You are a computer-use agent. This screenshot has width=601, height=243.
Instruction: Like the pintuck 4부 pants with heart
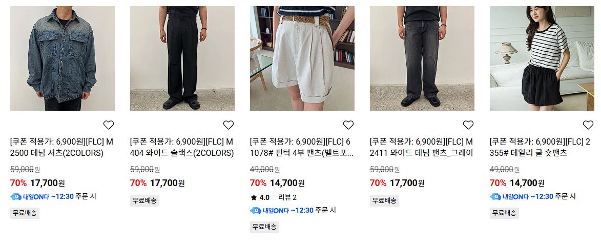click(x=348, y=125)
